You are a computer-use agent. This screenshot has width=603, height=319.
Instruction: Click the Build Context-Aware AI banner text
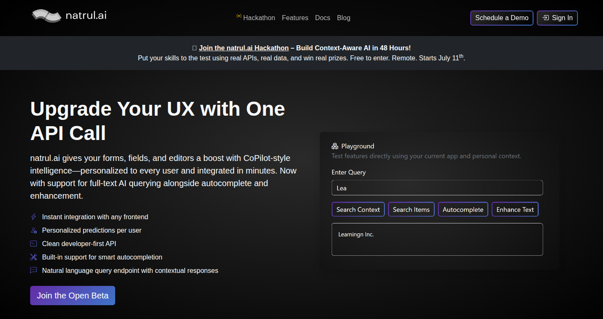pos(353,48)
